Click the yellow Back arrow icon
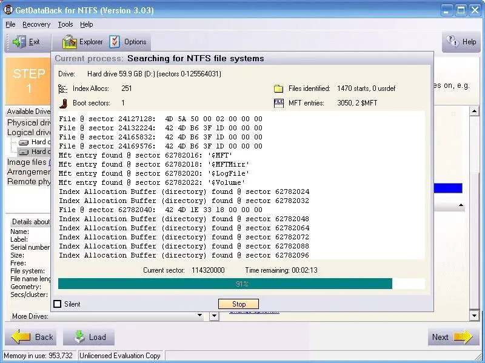This screenshot has height=363, width=485. point(21,337)
